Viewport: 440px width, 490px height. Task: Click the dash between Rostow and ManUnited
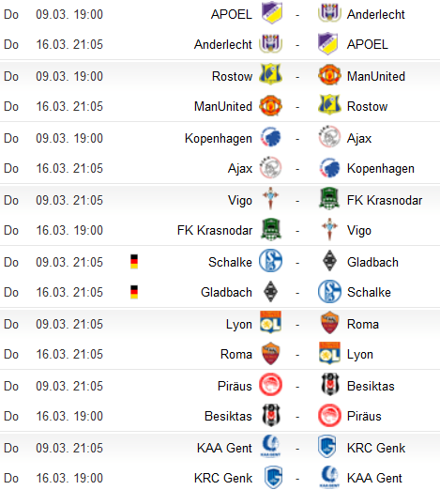[x=297, y=77]
